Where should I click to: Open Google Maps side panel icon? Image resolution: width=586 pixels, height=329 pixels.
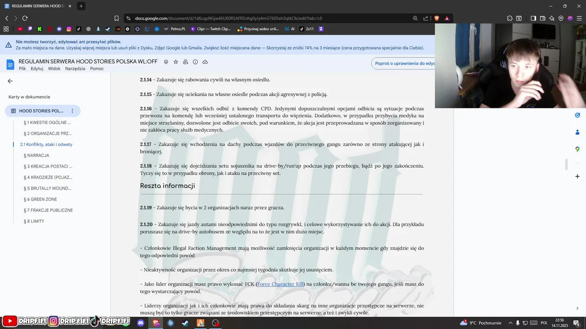pyautogui.click(x=577, y=149)
